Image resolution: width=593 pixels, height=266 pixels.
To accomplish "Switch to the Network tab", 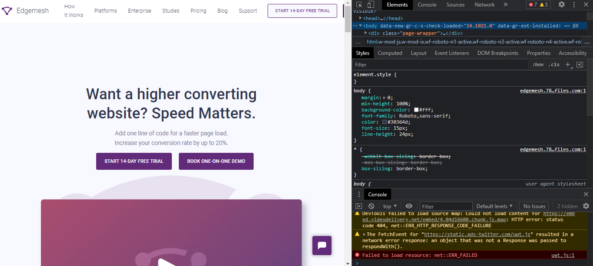I will click(485, 5).
